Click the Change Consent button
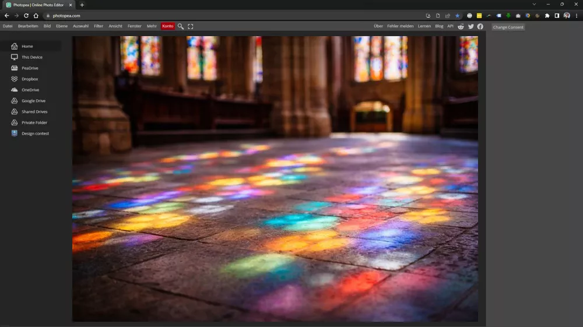The width and height of the screenshot is (583, 327). (x=508, y=27)
